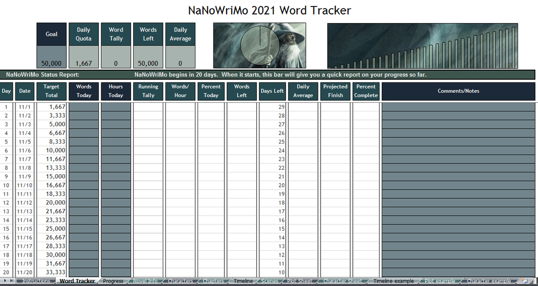Select Comments/Notes cell for day 12
This screenshot has height=286, width=538.
[458, 202]
